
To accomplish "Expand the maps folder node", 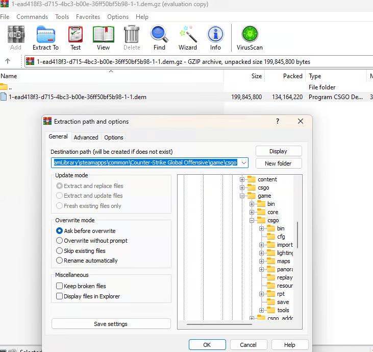I will click(x=261, y=261).
